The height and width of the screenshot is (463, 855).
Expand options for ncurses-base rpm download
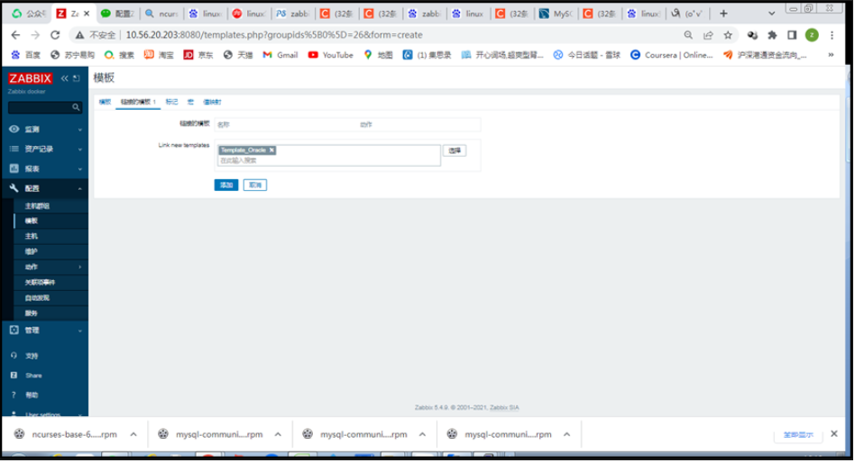tap(133, 434)
